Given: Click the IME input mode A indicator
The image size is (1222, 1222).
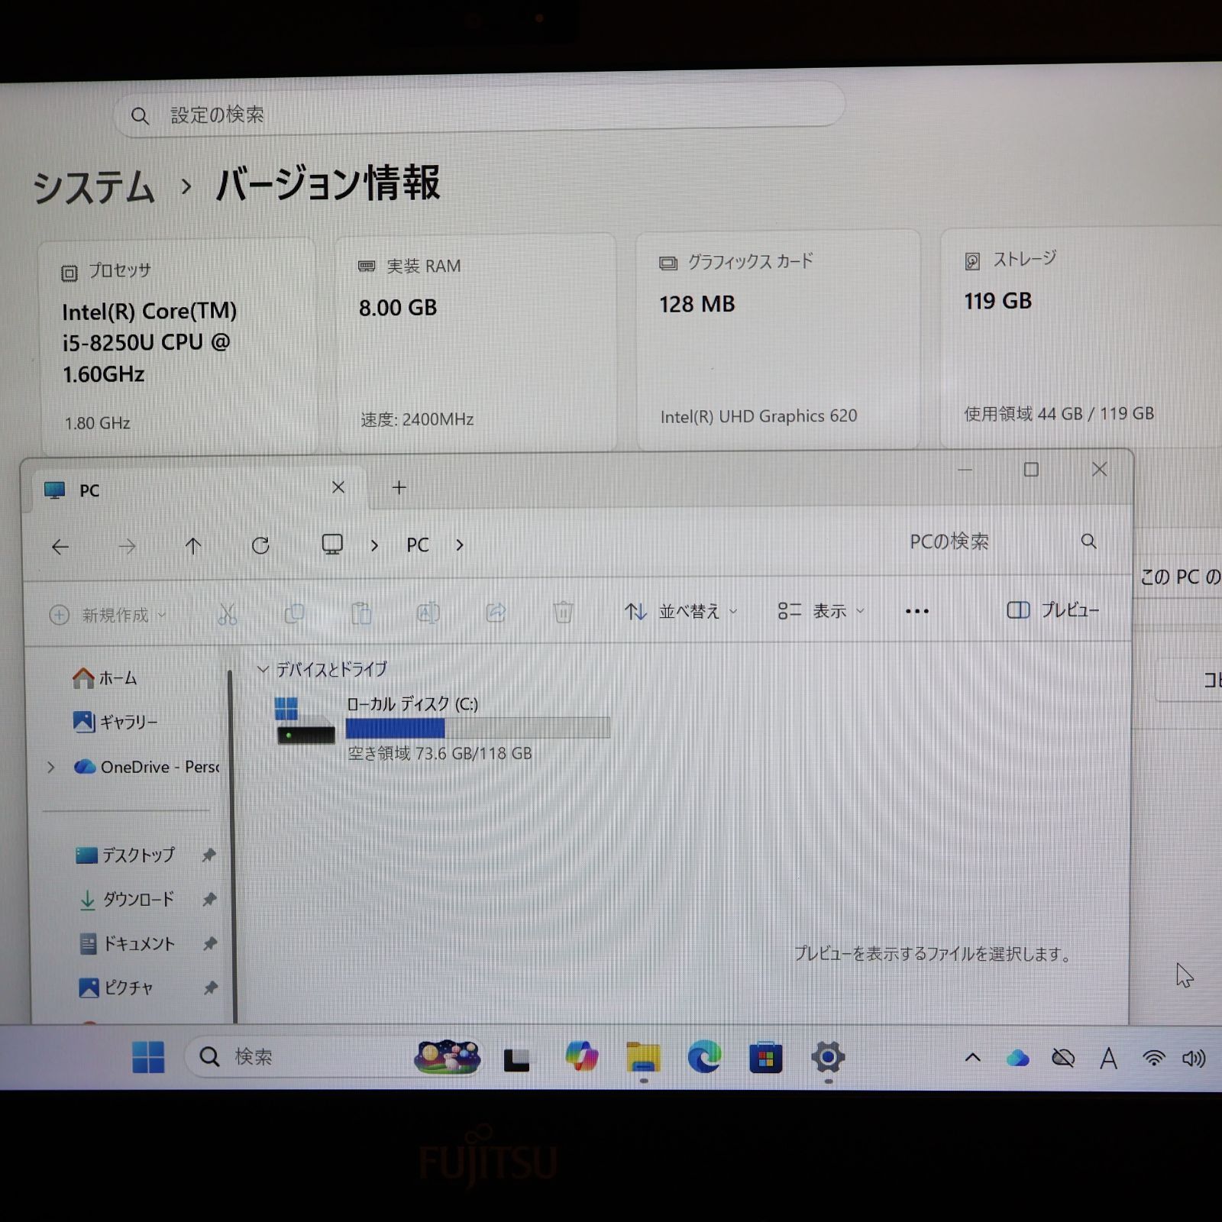Looking at the screenshot, I should pyautogui.click(x=1108, y=1058).
